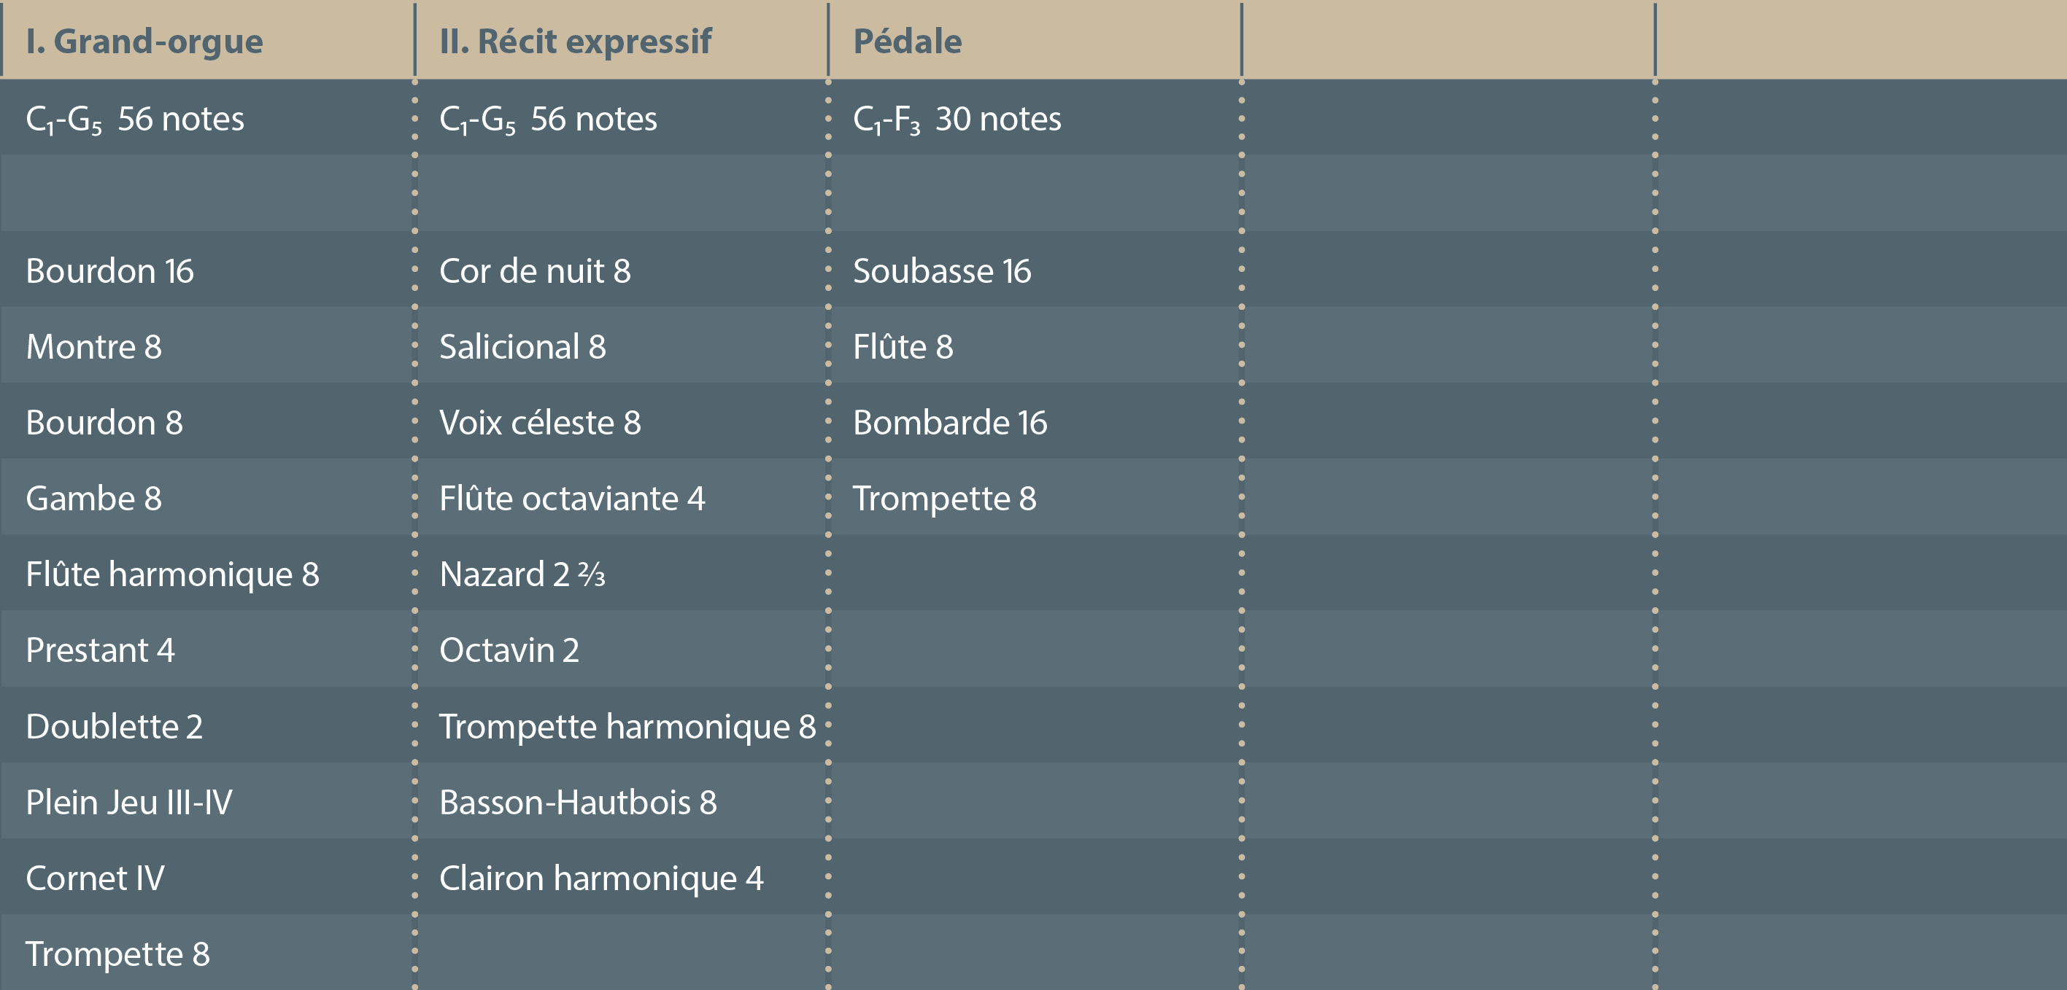Click the Doublette 2 stop
2067x990 pixels.
[x=114, y=726]
